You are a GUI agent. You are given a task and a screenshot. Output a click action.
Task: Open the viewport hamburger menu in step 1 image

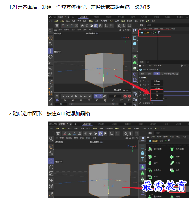56,30
